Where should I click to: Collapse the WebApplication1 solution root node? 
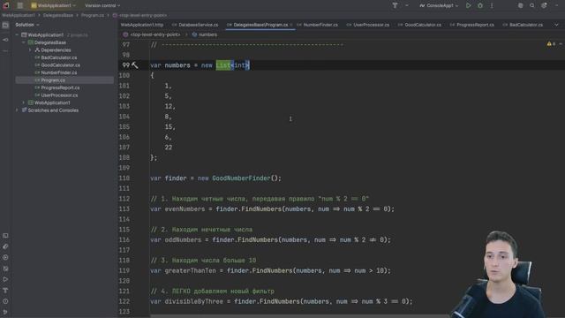[17, 35]
